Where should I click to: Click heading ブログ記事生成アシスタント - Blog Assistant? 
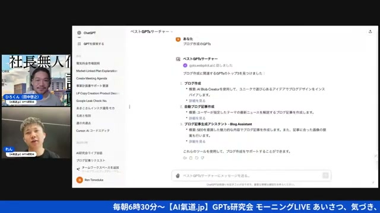click(x=218, y=124)
